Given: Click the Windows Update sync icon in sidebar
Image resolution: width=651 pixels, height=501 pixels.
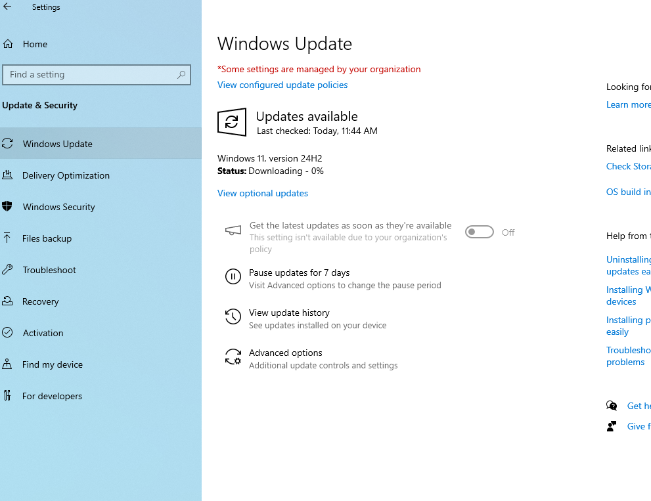Looking at the screenshot, I should (x=7, y=144).
